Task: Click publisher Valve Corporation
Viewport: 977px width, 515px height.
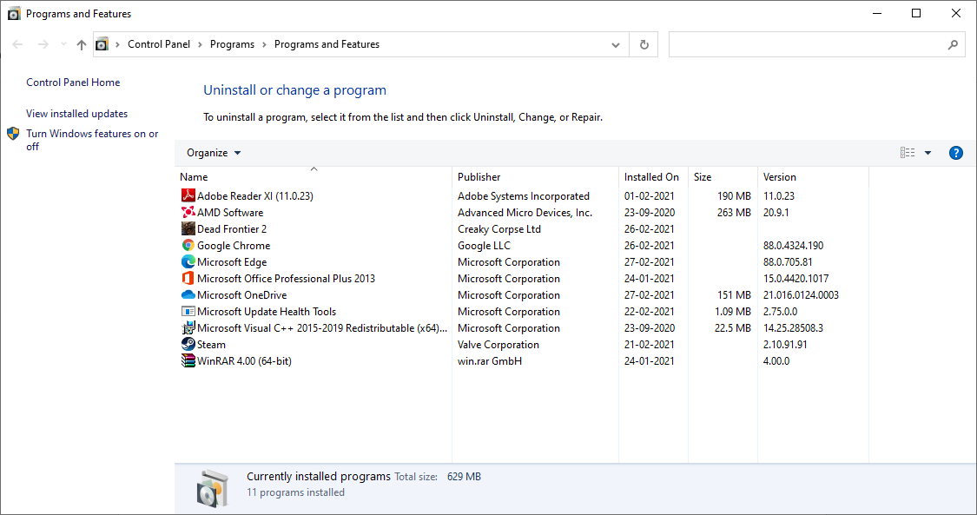Action: click(x=498, y=345)
